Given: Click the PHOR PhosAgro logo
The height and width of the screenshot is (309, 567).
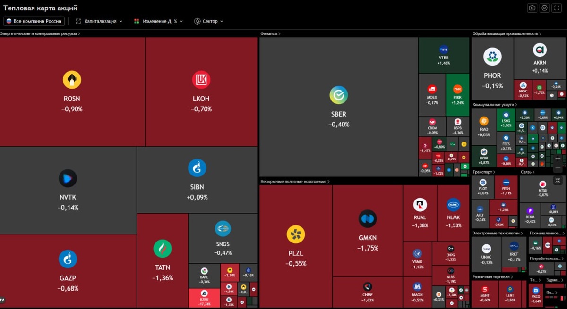Looking at the screenshot, I should tap(492, 57).
